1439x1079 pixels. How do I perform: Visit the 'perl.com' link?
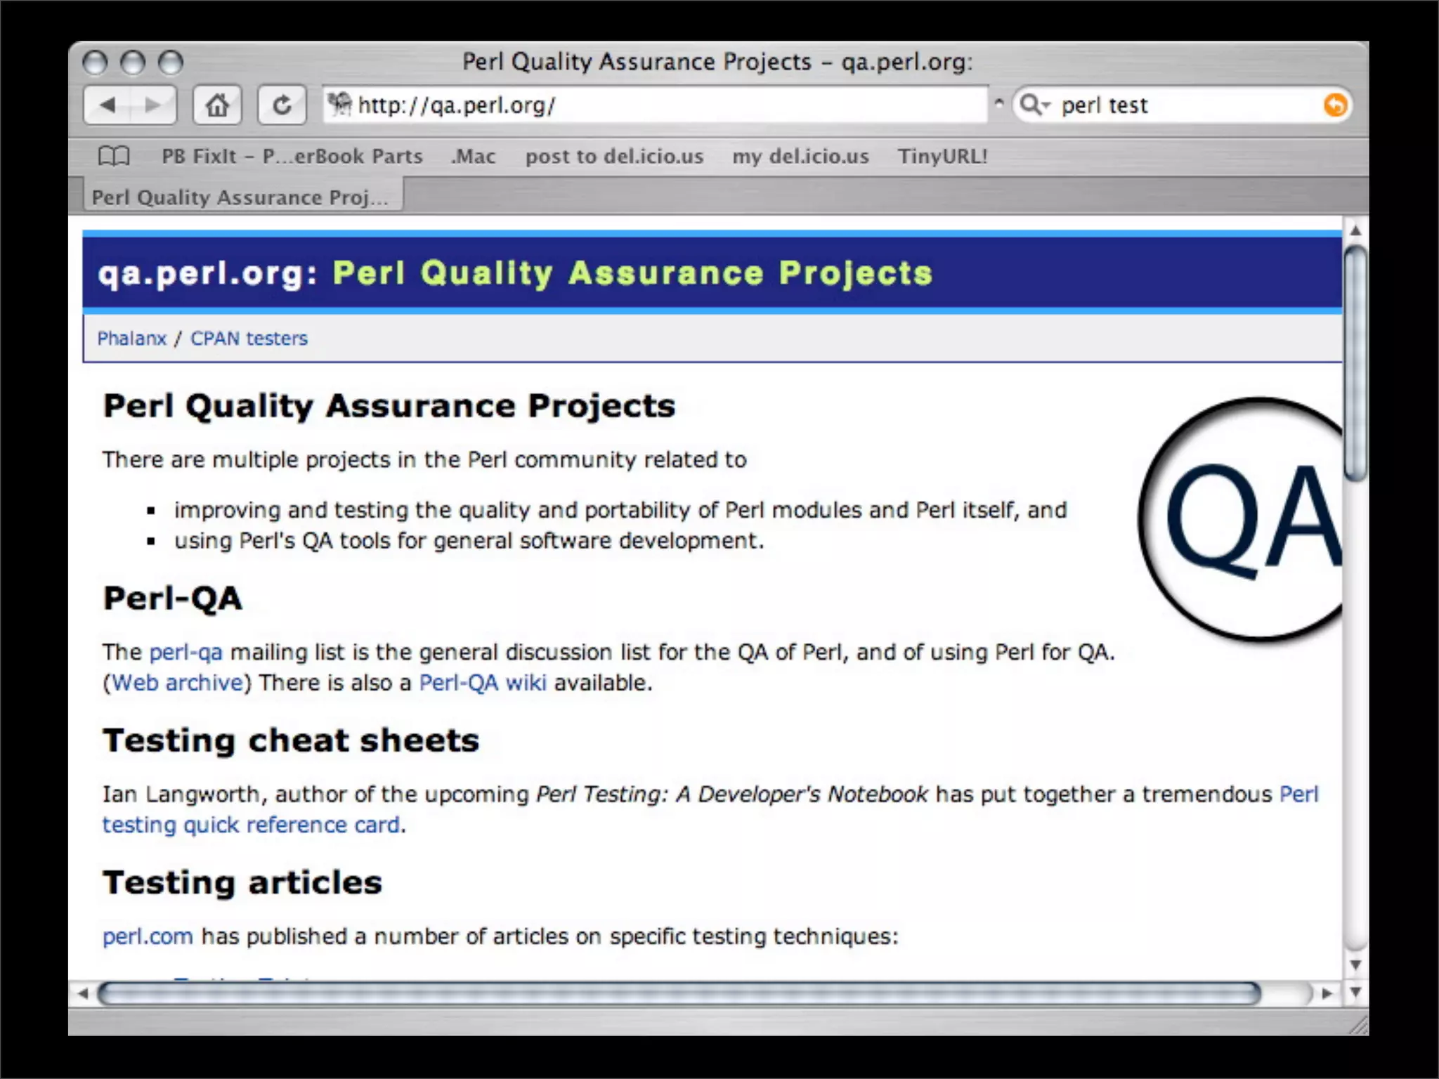click(148, 936)
